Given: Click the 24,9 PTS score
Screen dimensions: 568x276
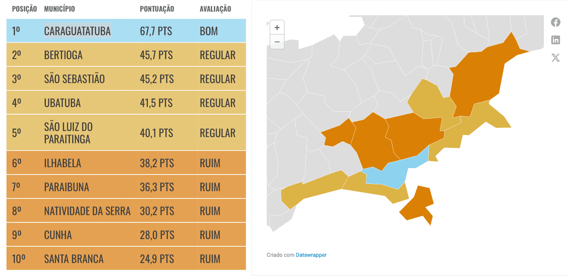Looking at the screenshot, I should (x=157, y=259).
